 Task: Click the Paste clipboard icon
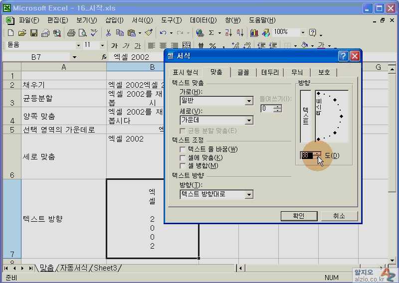coord(131,33)
